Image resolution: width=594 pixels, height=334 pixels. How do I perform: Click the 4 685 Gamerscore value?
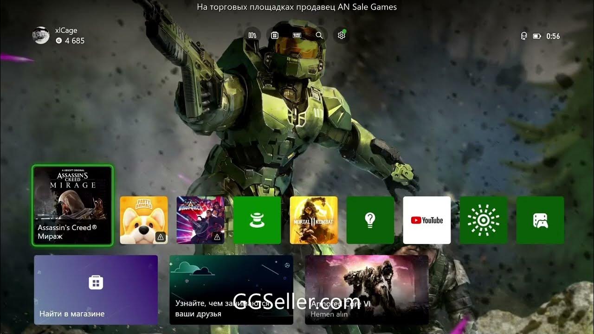click(x=75, y=41)
